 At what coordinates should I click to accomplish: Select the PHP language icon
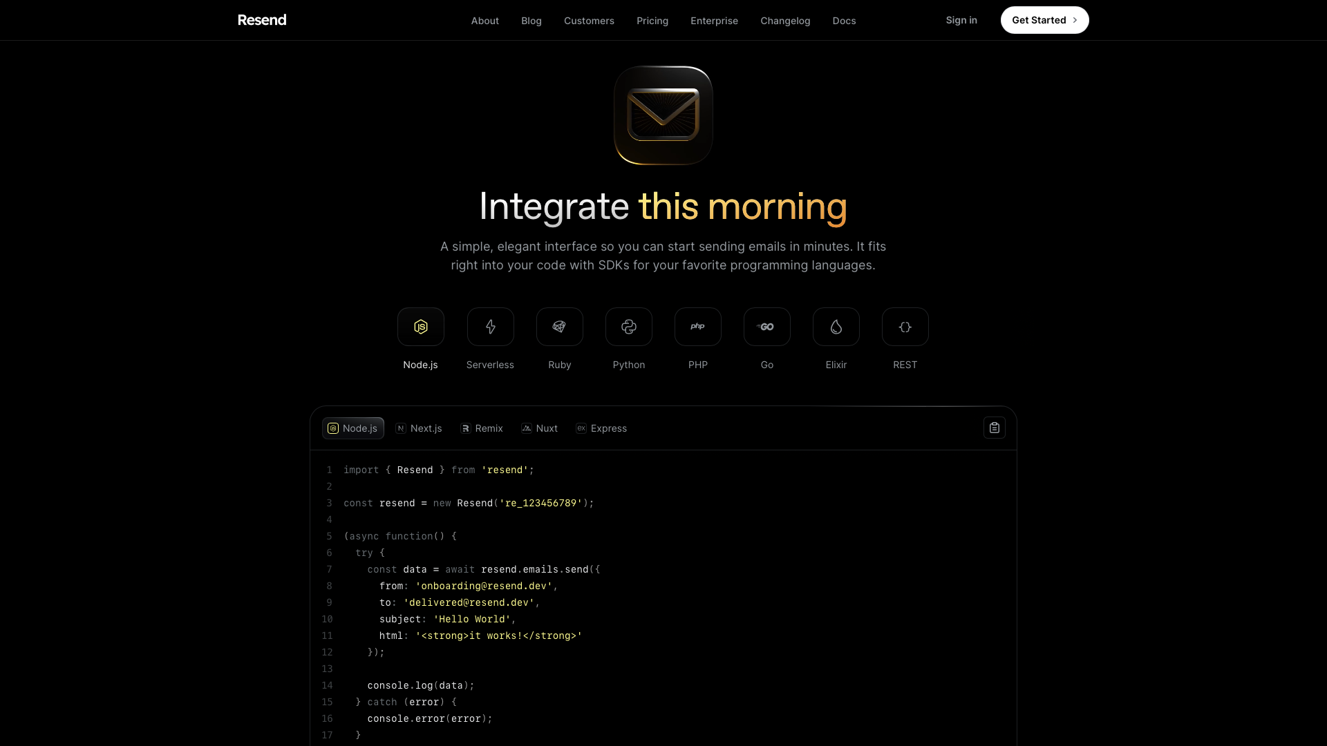click(697, 327)
